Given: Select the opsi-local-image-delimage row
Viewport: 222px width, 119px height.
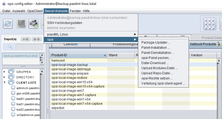Looking at the screenshot, I should tap(133, 69).
